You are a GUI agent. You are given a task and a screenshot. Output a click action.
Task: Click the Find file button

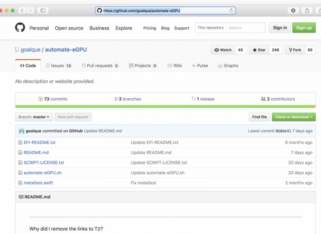(259, 117)
